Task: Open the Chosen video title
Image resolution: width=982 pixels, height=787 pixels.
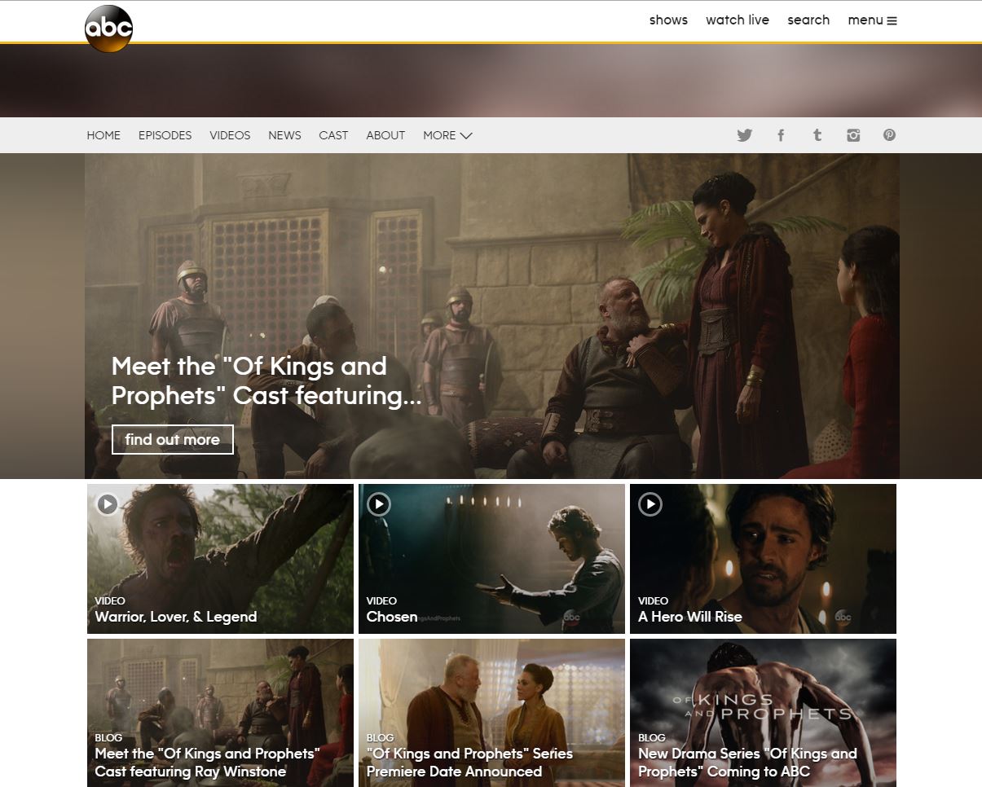Action: (392, 617)
